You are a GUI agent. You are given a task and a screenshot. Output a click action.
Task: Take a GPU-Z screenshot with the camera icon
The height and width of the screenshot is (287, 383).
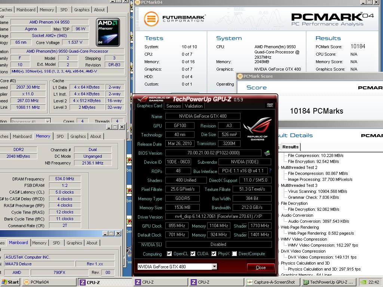coord(270,105)
